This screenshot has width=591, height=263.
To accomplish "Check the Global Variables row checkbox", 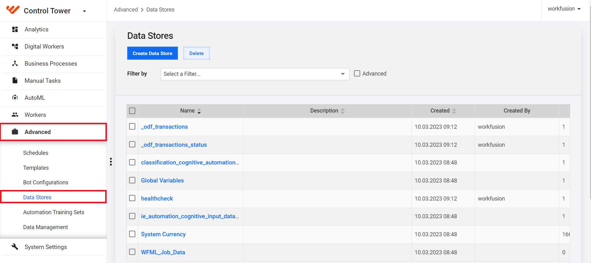I will click(x=132, y=180).
